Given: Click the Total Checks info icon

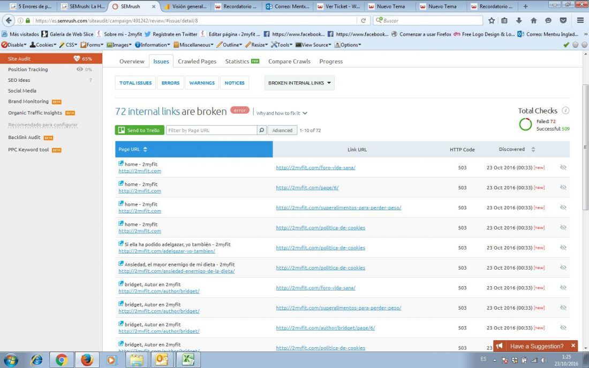Looking at the screenshot, I should [x=565, y=111].
